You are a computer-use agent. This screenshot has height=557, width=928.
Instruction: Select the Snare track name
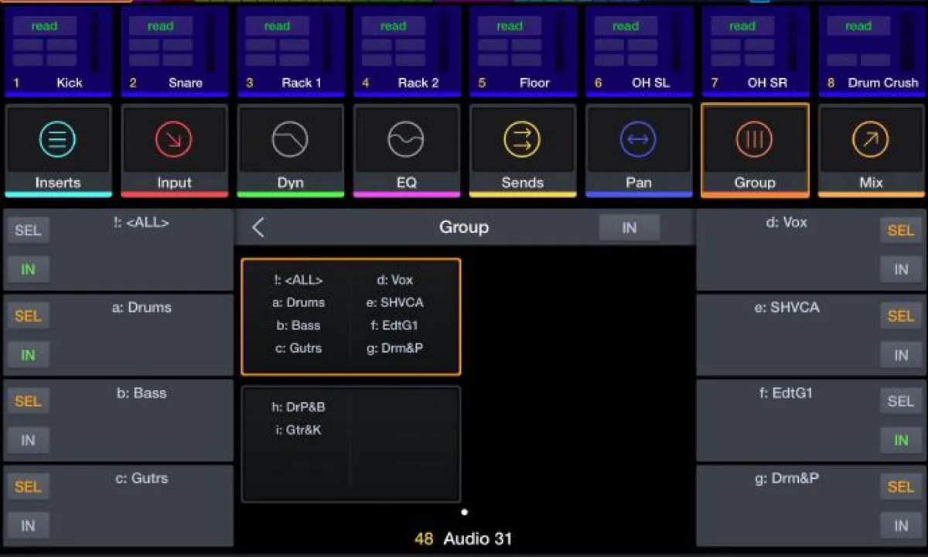pyautogui.click(x=186, y=82)
